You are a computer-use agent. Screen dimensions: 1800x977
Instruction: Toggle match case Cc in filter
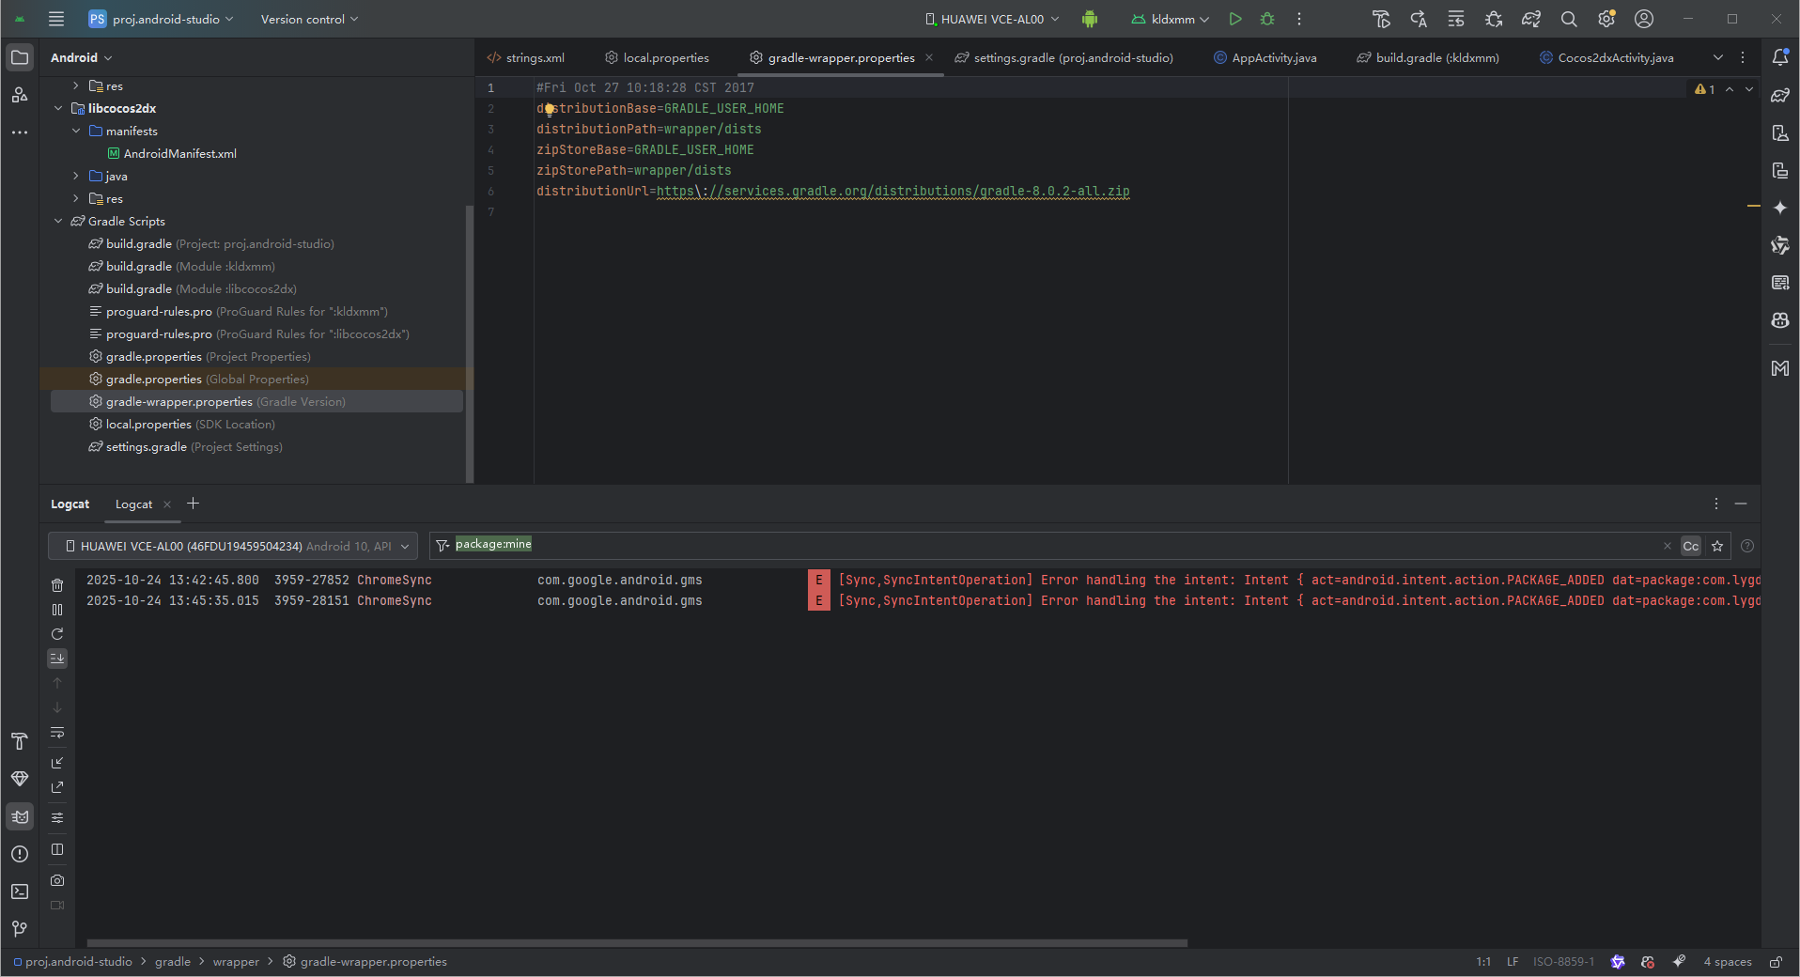pos(1690,546)
